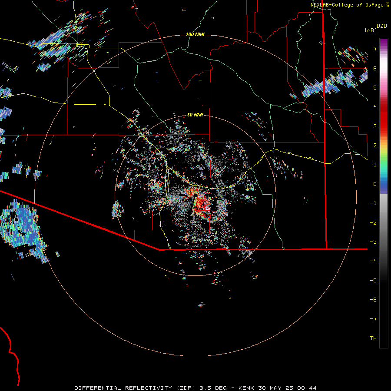391x391 pixels.
Task: Click the 4 dB value on the legend
Action: pyautogui.click(x=375, y=106)
